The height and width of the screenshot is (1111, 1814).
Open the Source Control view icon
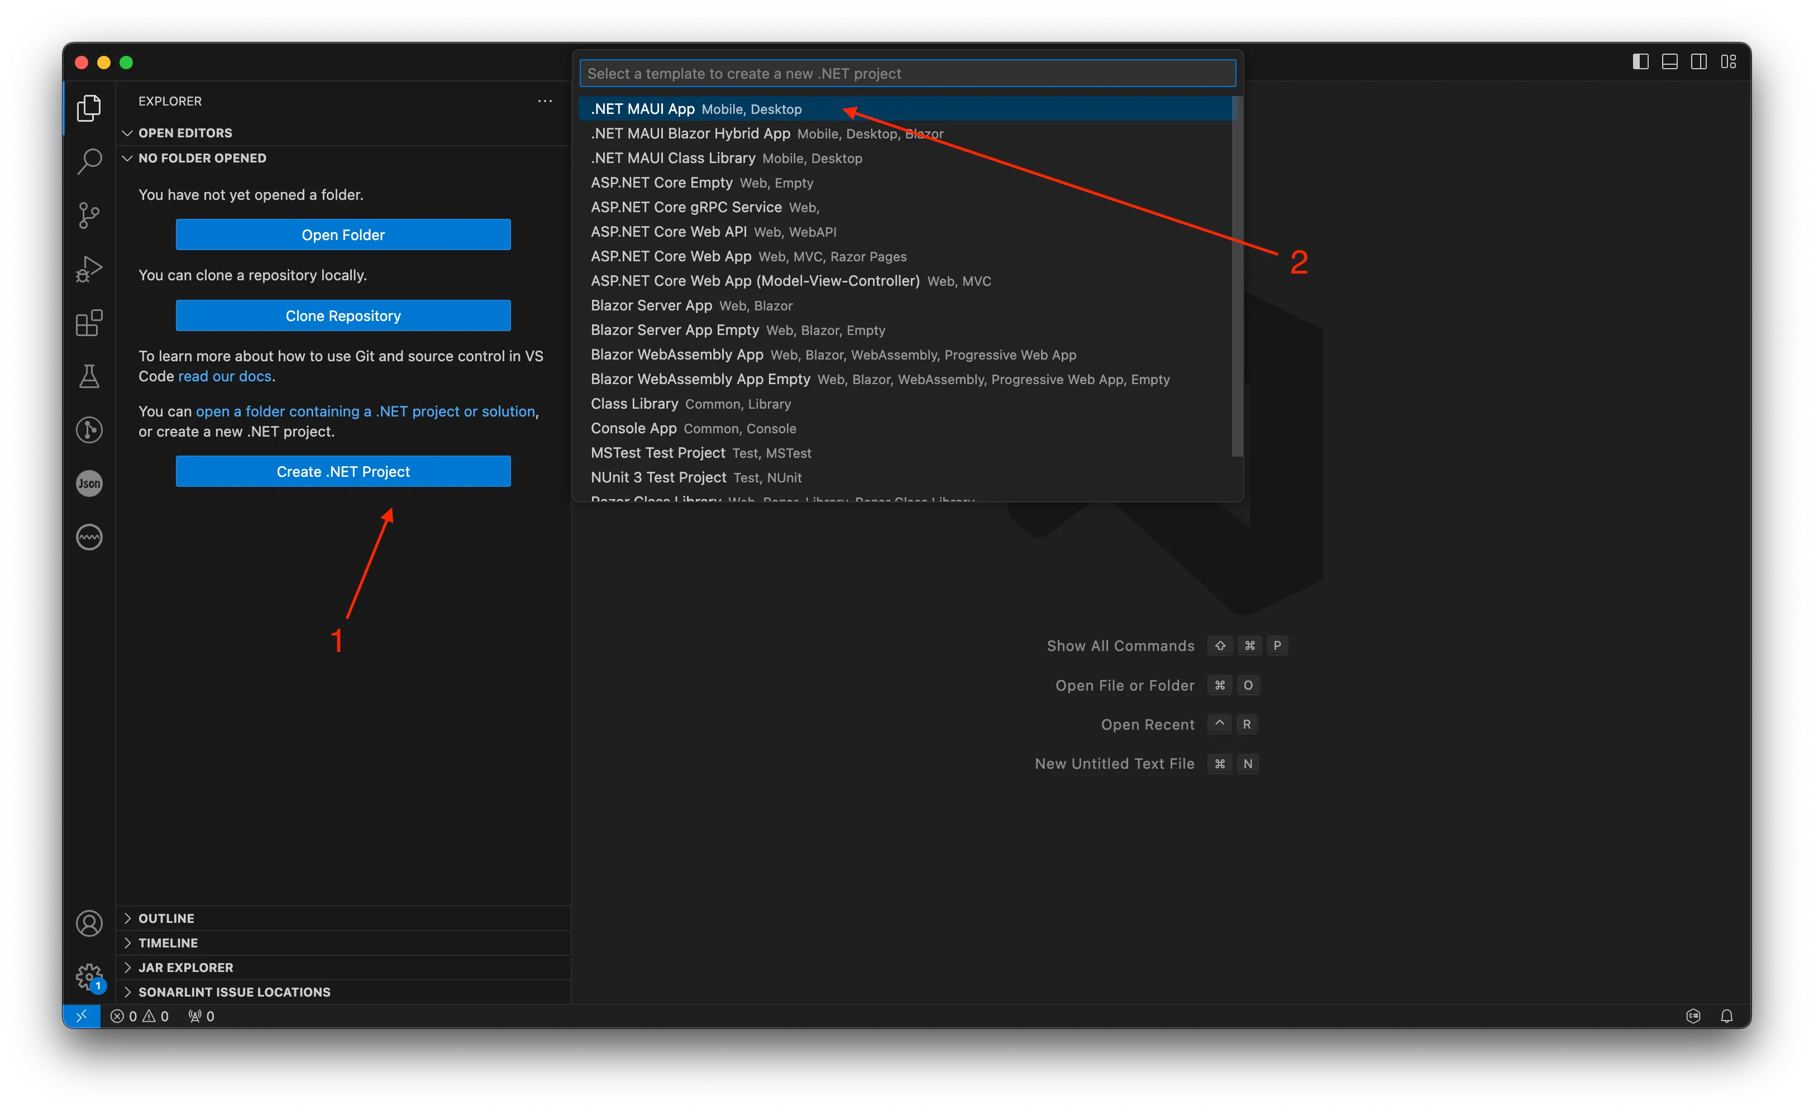point(89,216)
